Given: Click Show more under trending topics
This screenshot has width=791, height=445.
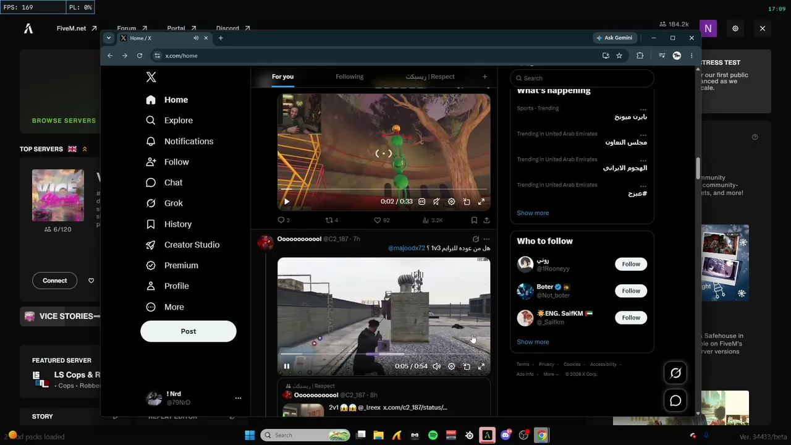Looking at the screenshot, I should point(533,213).
